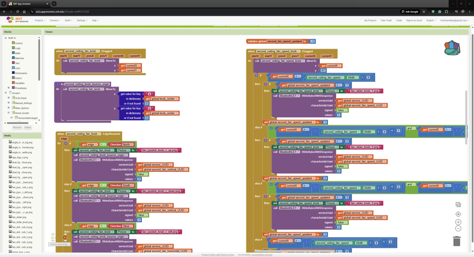Collapse the Screen1 tree node
Screen dimensions: 474x257
(6, 93)
